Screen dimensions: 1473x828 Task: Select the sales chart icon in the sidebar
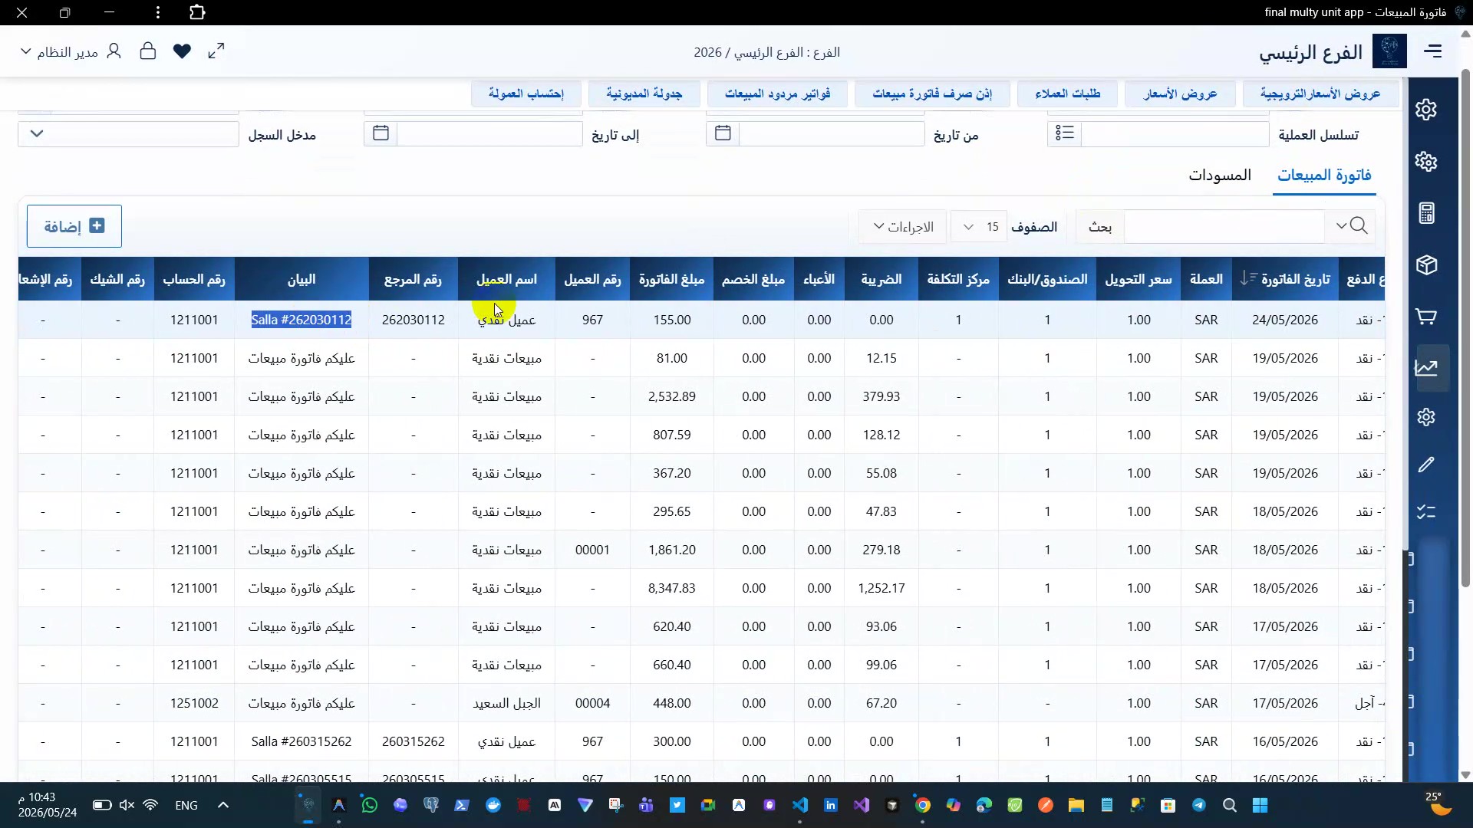pyautogui.click(x=1426, y=367)
